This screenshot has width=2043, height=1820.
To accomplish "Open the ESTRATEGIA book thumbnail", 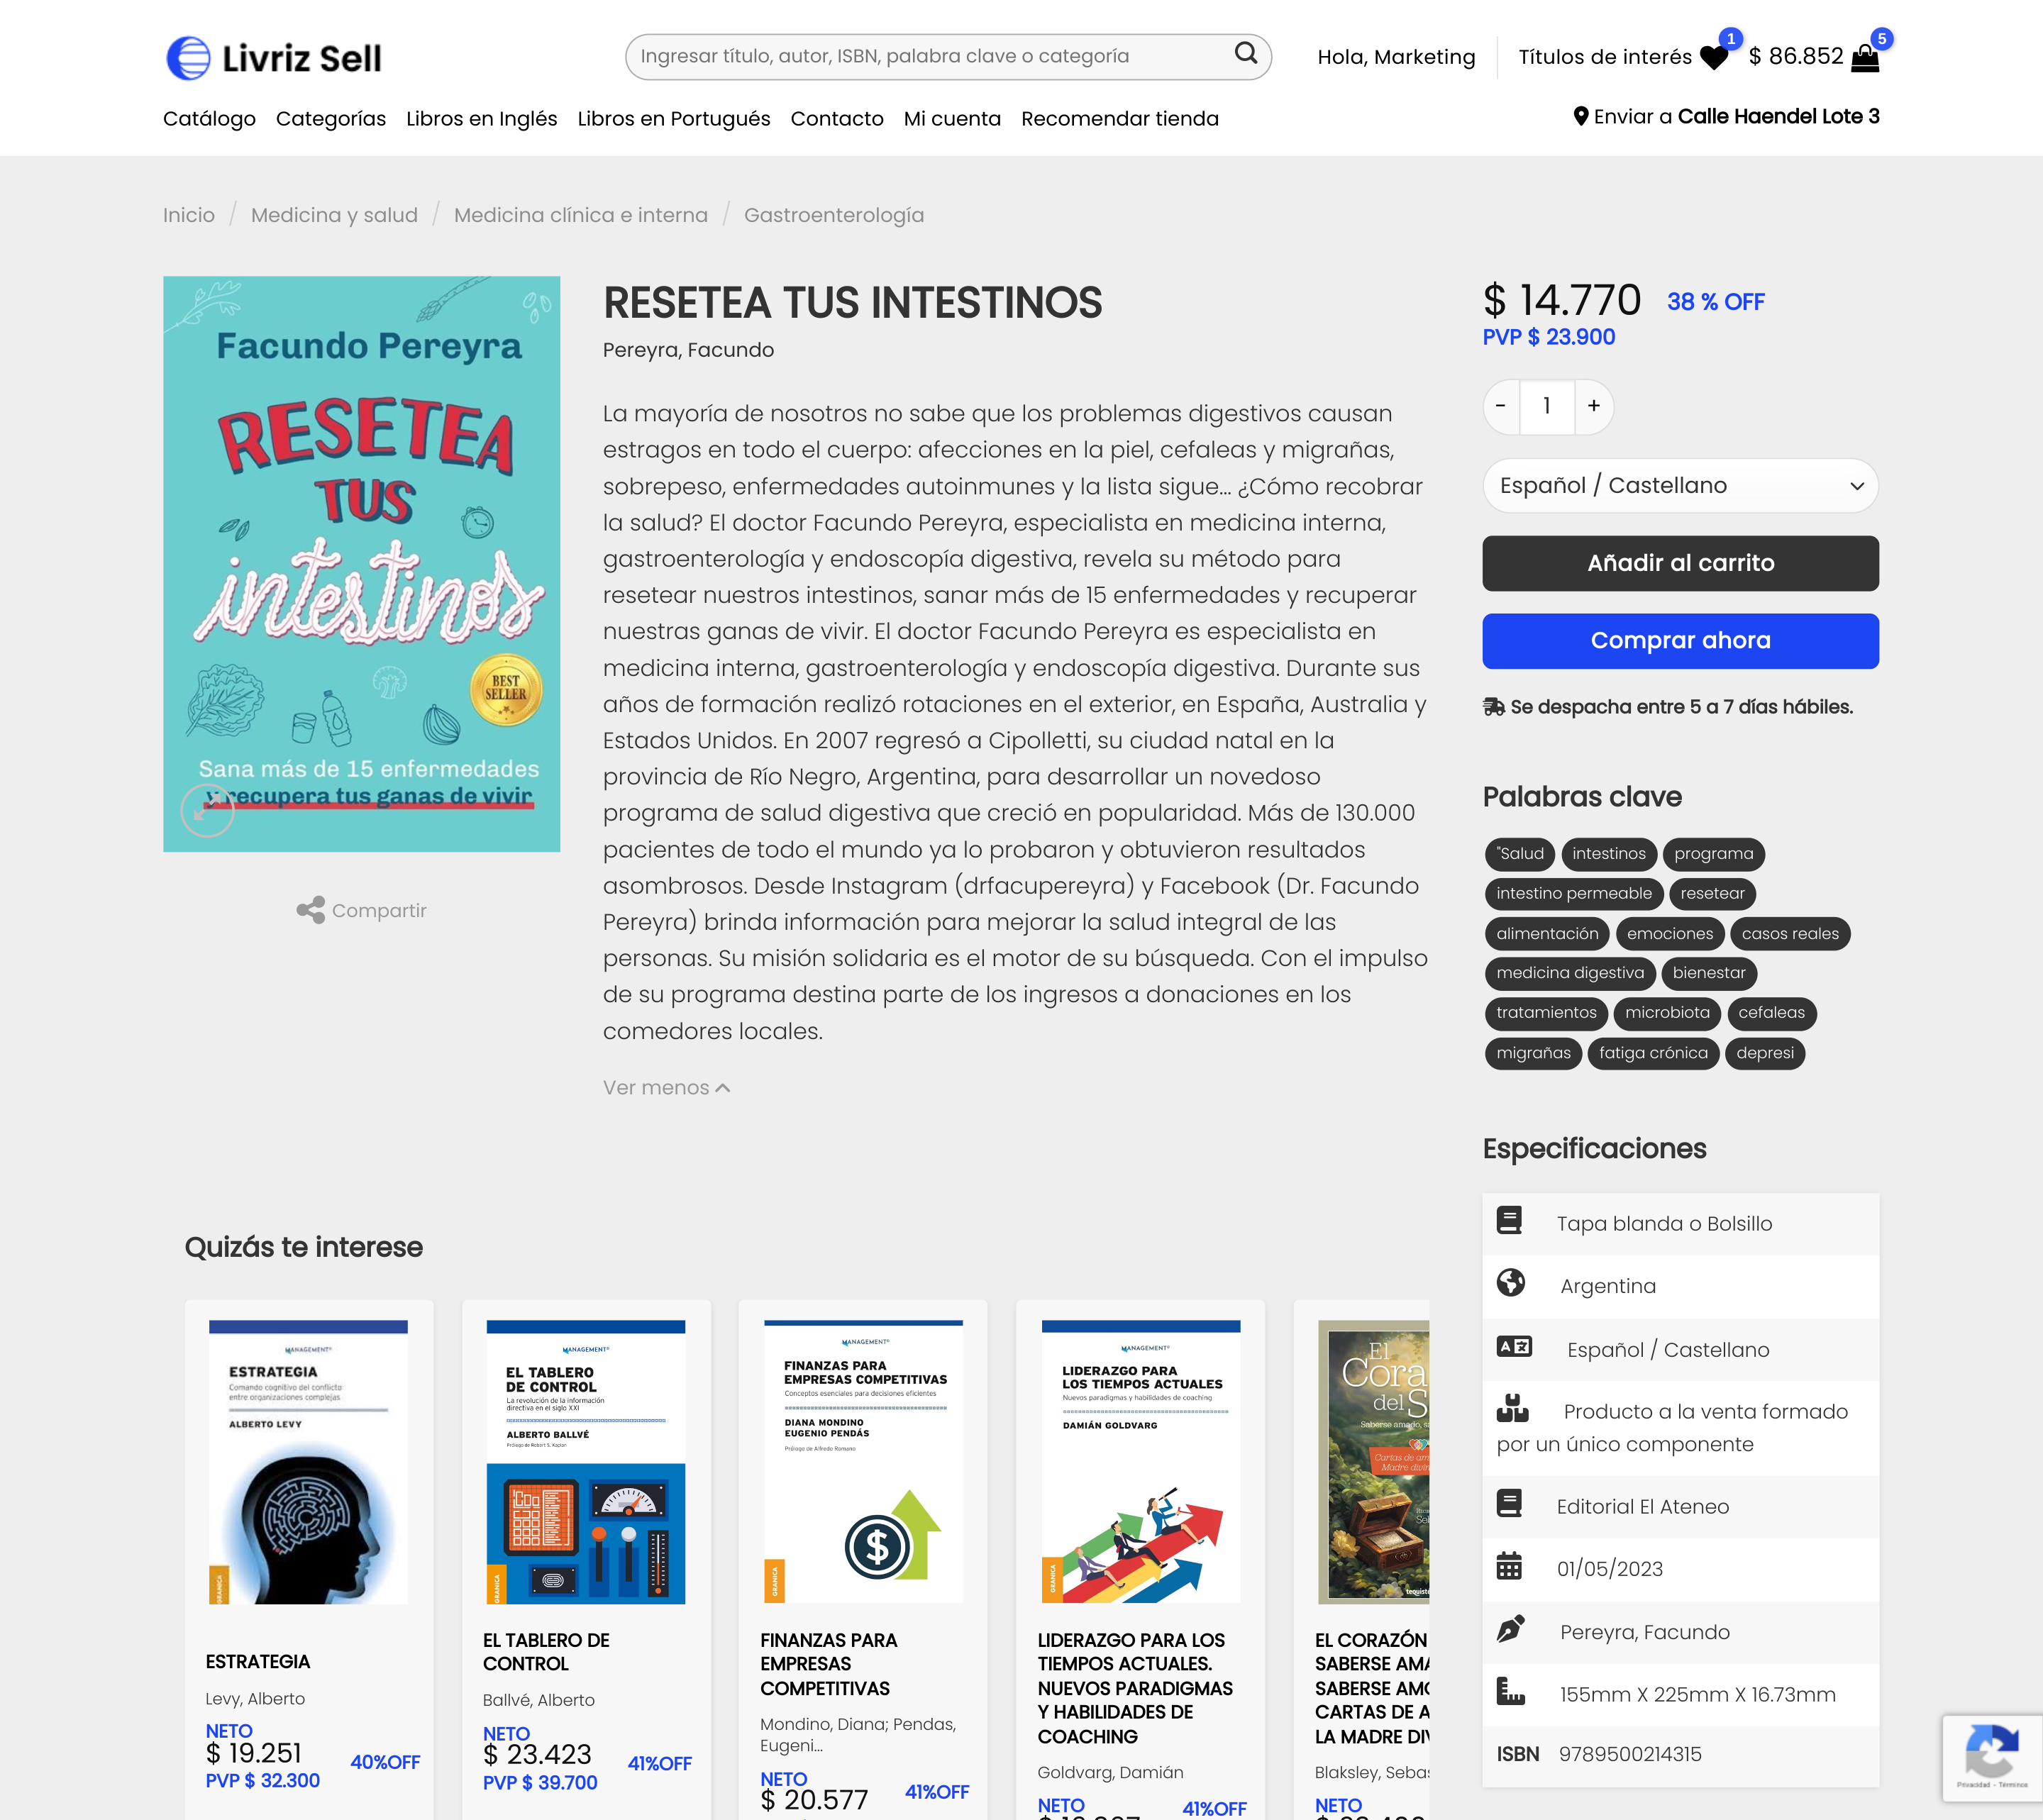I will coord(308,1462).
